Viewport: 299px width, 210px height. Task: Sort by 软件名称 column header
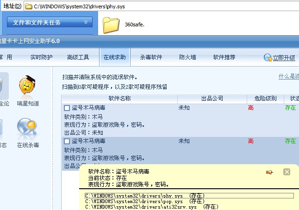tap(119, 99)
